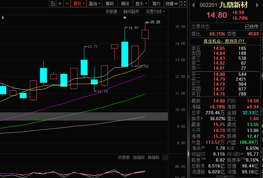
Task: Click stock code 002201
Action: point(209,5)
